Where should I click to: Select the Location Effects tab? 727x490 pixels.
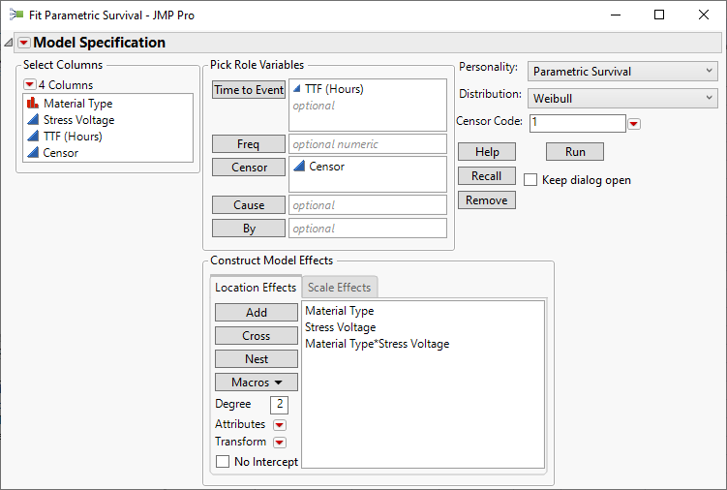tap(256, 288)
